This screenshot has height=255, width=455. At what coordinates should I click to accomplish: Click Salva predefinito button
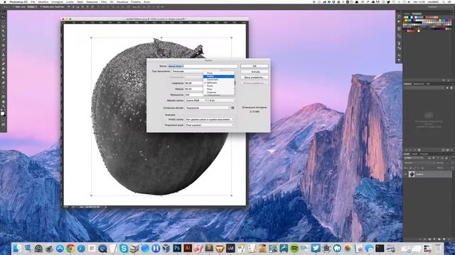pos(255,77)
